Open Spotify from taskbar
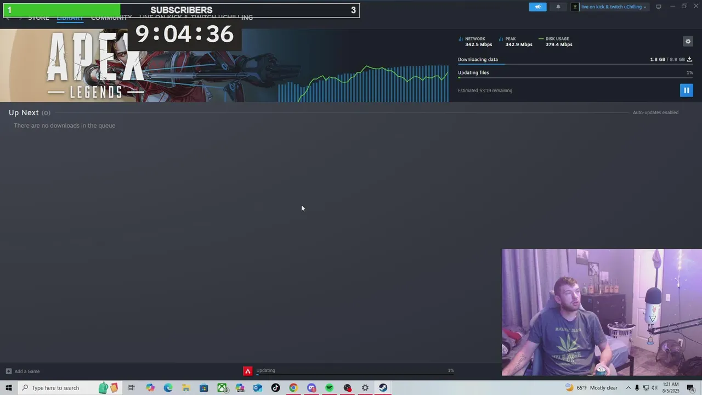This screenshot has height=395, width=702. point(329,388)
